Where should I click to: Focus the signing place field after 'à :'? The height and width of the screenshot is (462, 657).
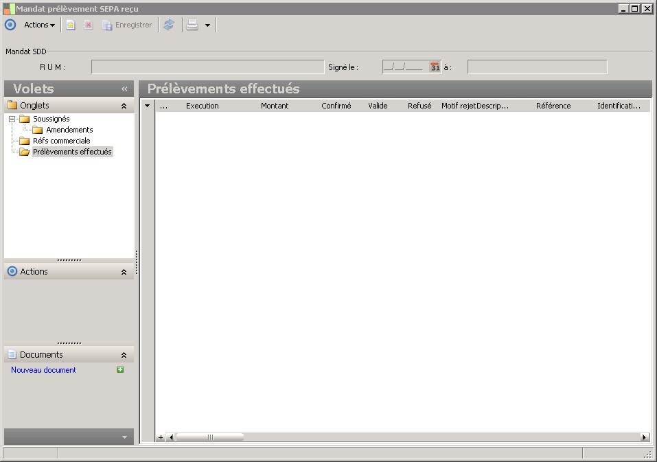tap(537, 67)
